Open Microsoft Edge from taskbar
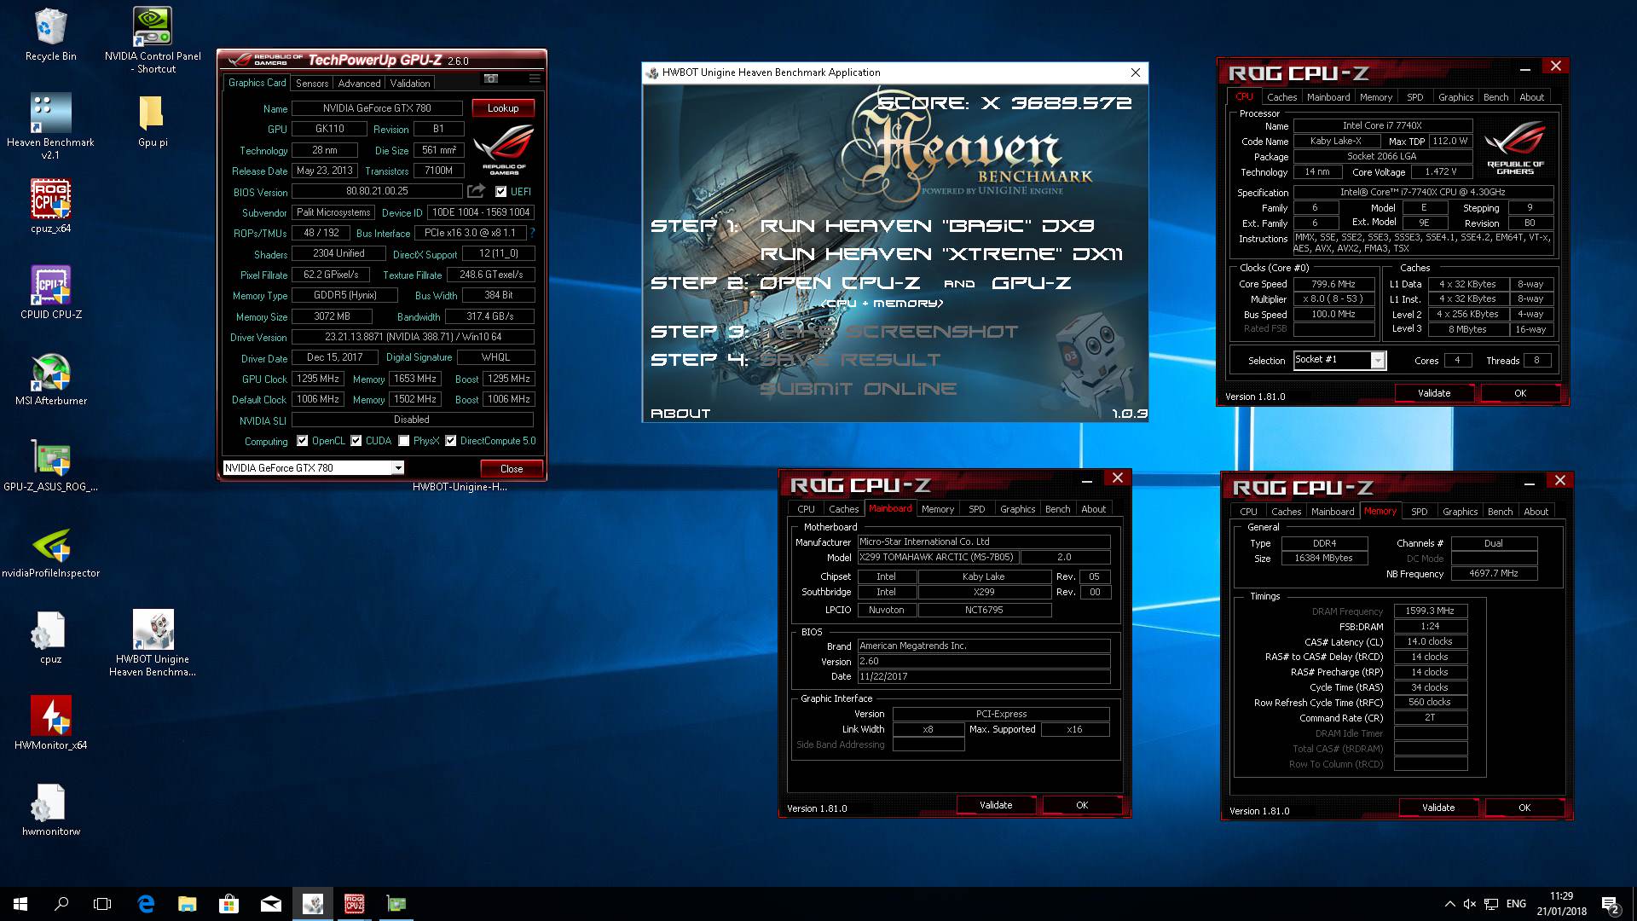The height and width of the screenshot is (921, 1637). [x=146, y=904]
